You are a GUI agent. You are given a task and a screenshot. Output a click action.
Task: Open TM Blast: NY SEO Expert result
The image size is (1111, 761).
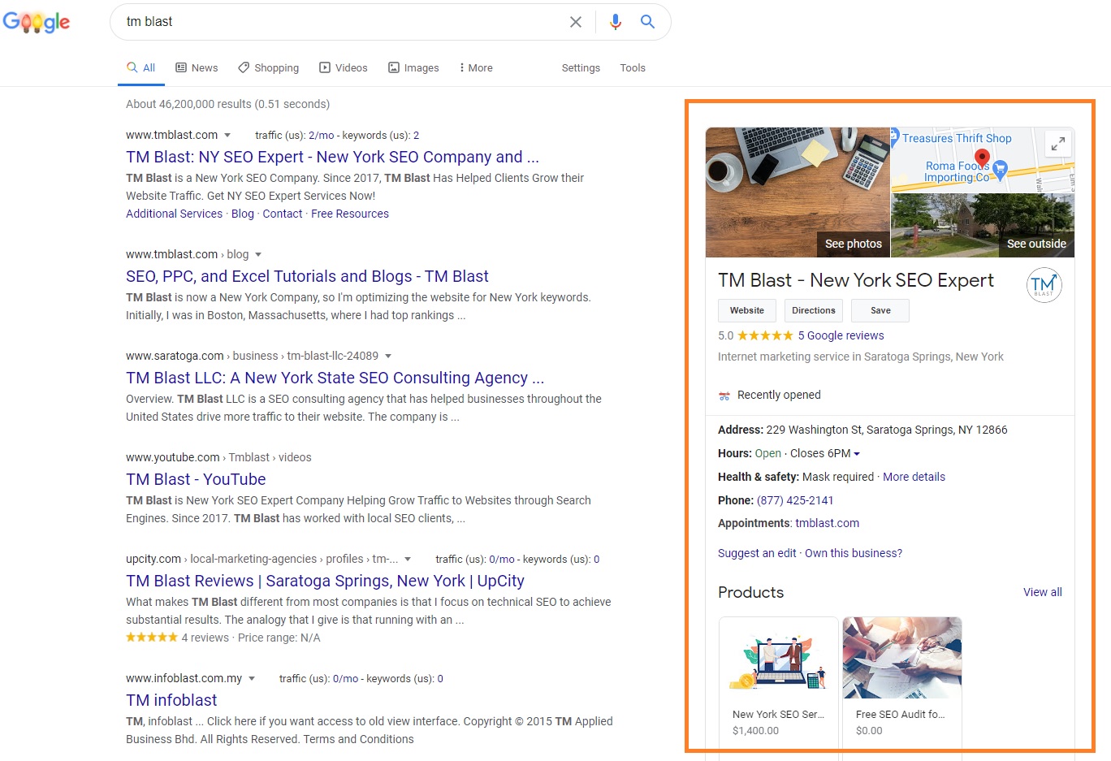click(x=332, y=157)
